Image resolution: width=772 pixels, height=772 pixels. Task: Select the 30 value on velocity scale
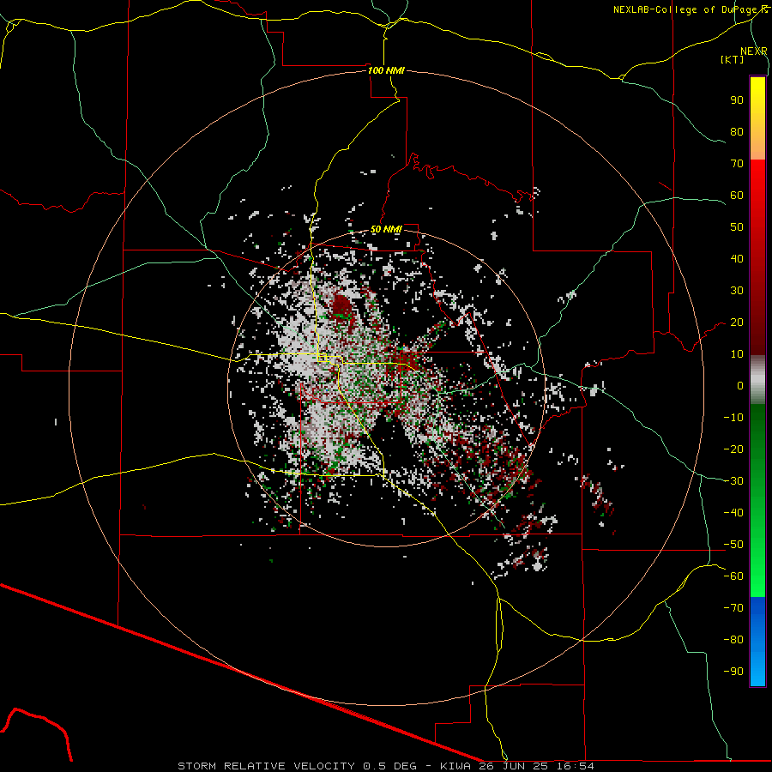pyautogui.click(x=737, y=291)
